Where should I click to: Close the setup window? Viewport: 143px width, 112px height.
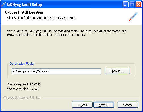tap(139, 4)
